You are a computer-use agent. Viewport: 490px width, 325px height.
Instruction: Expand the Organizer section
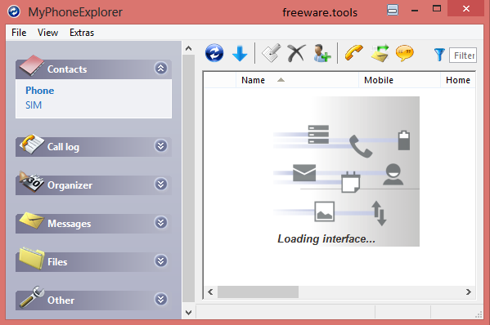point(160,184)
